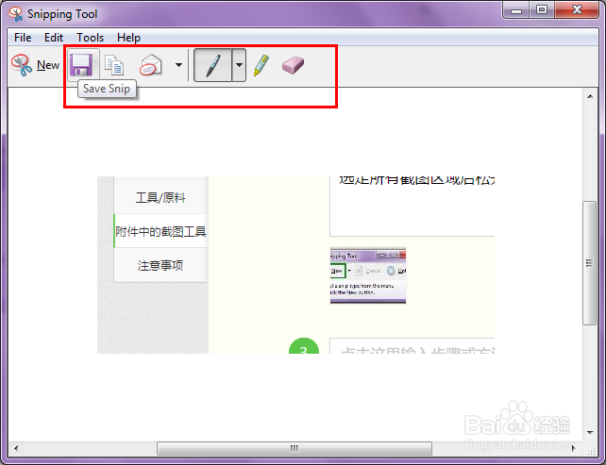Image resolution: width=606 pixels, height=465 pixels.
Task: Minimize the Snipping Tool window
Action: [x=516, y=10]
